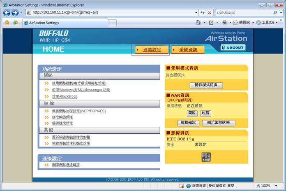Viewport: 286px width, 191px height.
Task: Click the status bar security report icon
Action: (182, 186)
